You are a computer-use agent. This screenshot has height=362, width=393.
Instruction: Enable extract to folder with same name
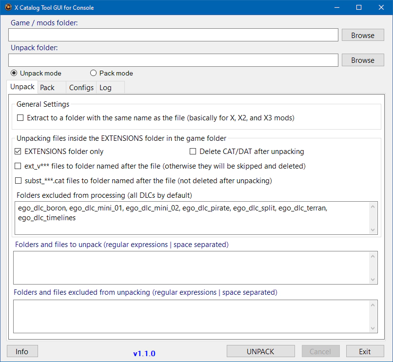[x=20, y=118]
